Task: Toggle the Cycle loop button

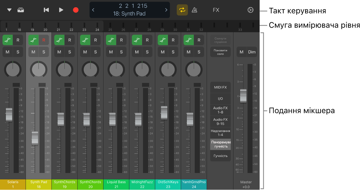Action: [x=182, y=10]
